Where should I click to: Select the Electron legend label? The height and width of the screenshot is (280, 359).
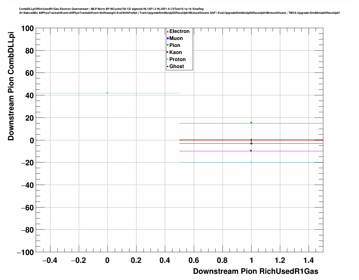point(179,31)
